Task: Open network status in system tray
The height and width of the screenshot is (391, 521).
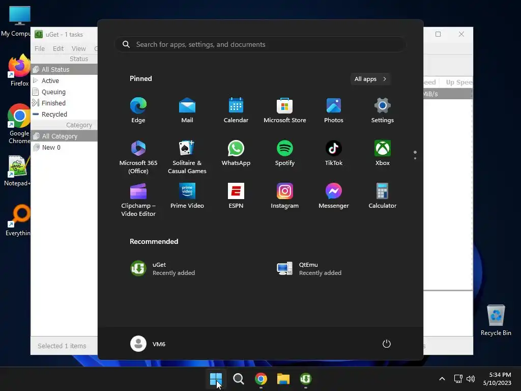Action: click(458, 379)
